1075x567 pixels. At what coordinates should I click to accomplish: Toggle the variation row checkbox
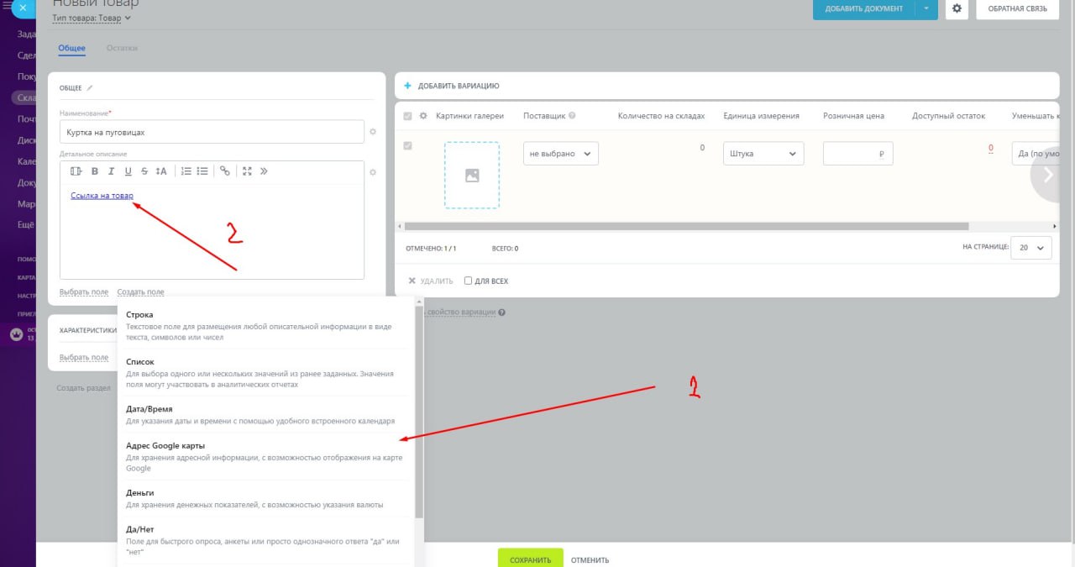[x=408, y=146]
